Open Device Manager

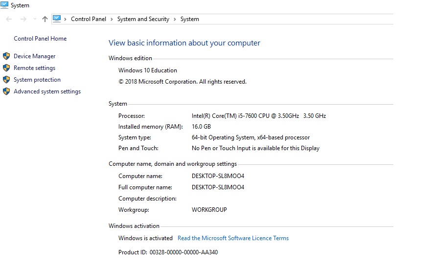tap(34, 56)
